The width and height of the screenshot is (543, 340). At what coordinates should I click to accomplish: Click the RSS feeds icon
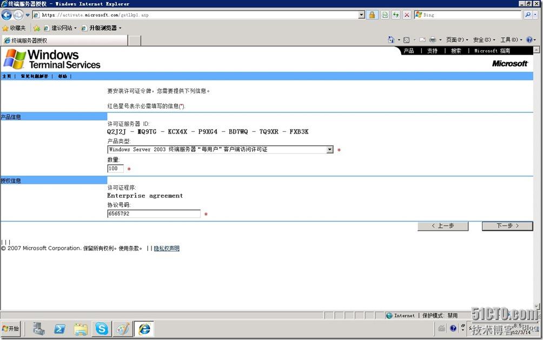[x=406, y=40]
